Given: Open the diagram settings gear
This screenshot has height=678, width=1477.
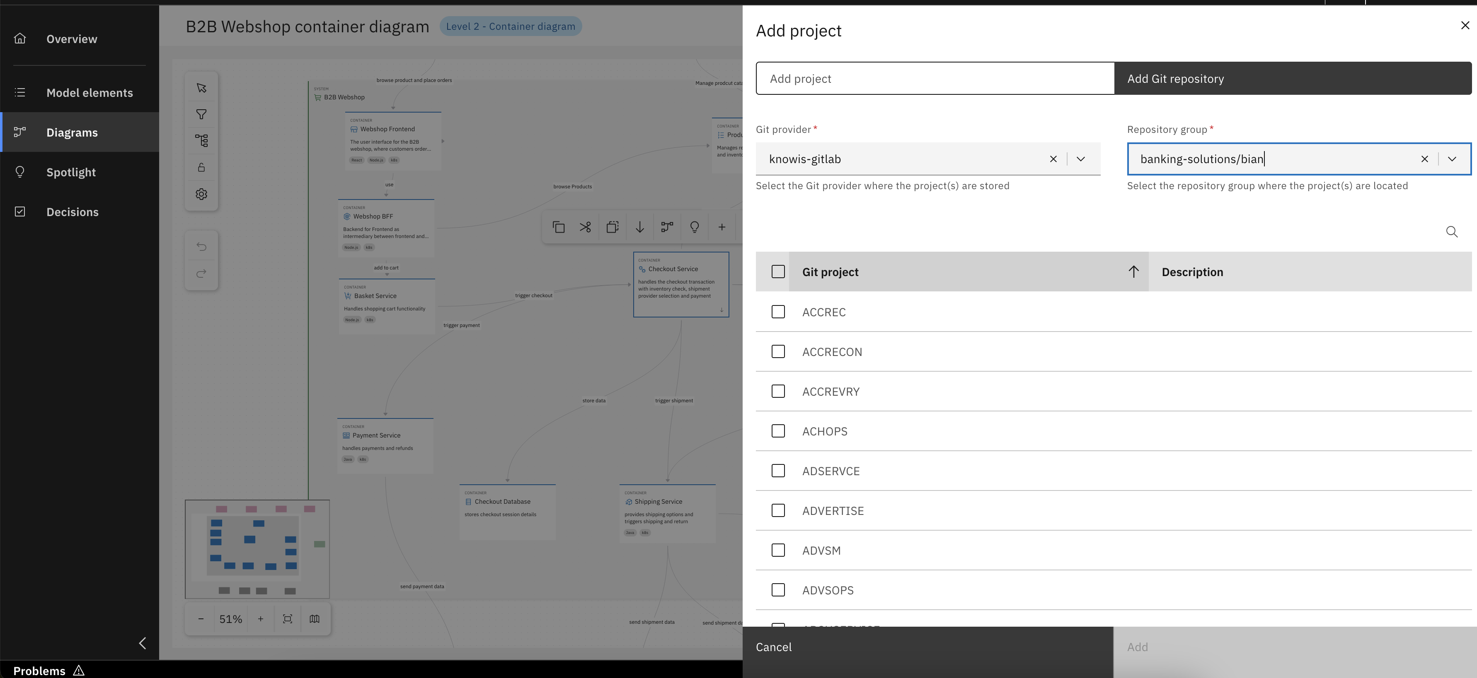Looking at the screenshot, I should [201, 194].
